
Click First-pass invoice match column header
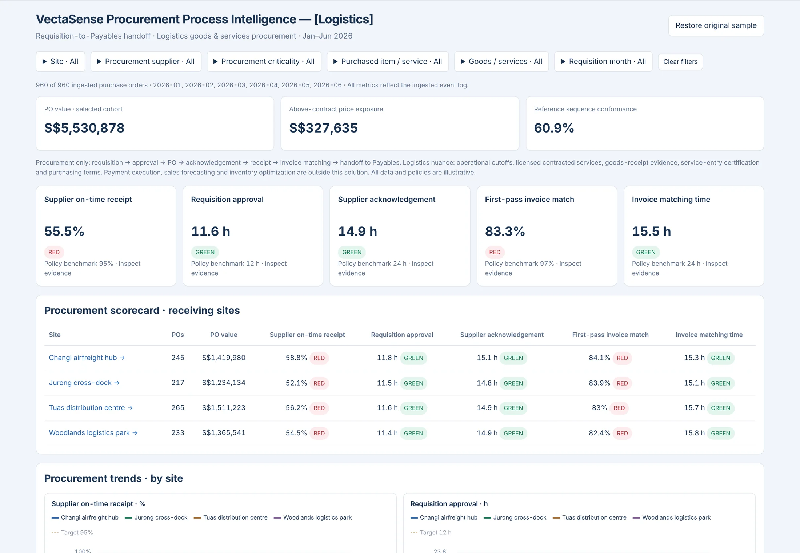click(x=610, y=335)
